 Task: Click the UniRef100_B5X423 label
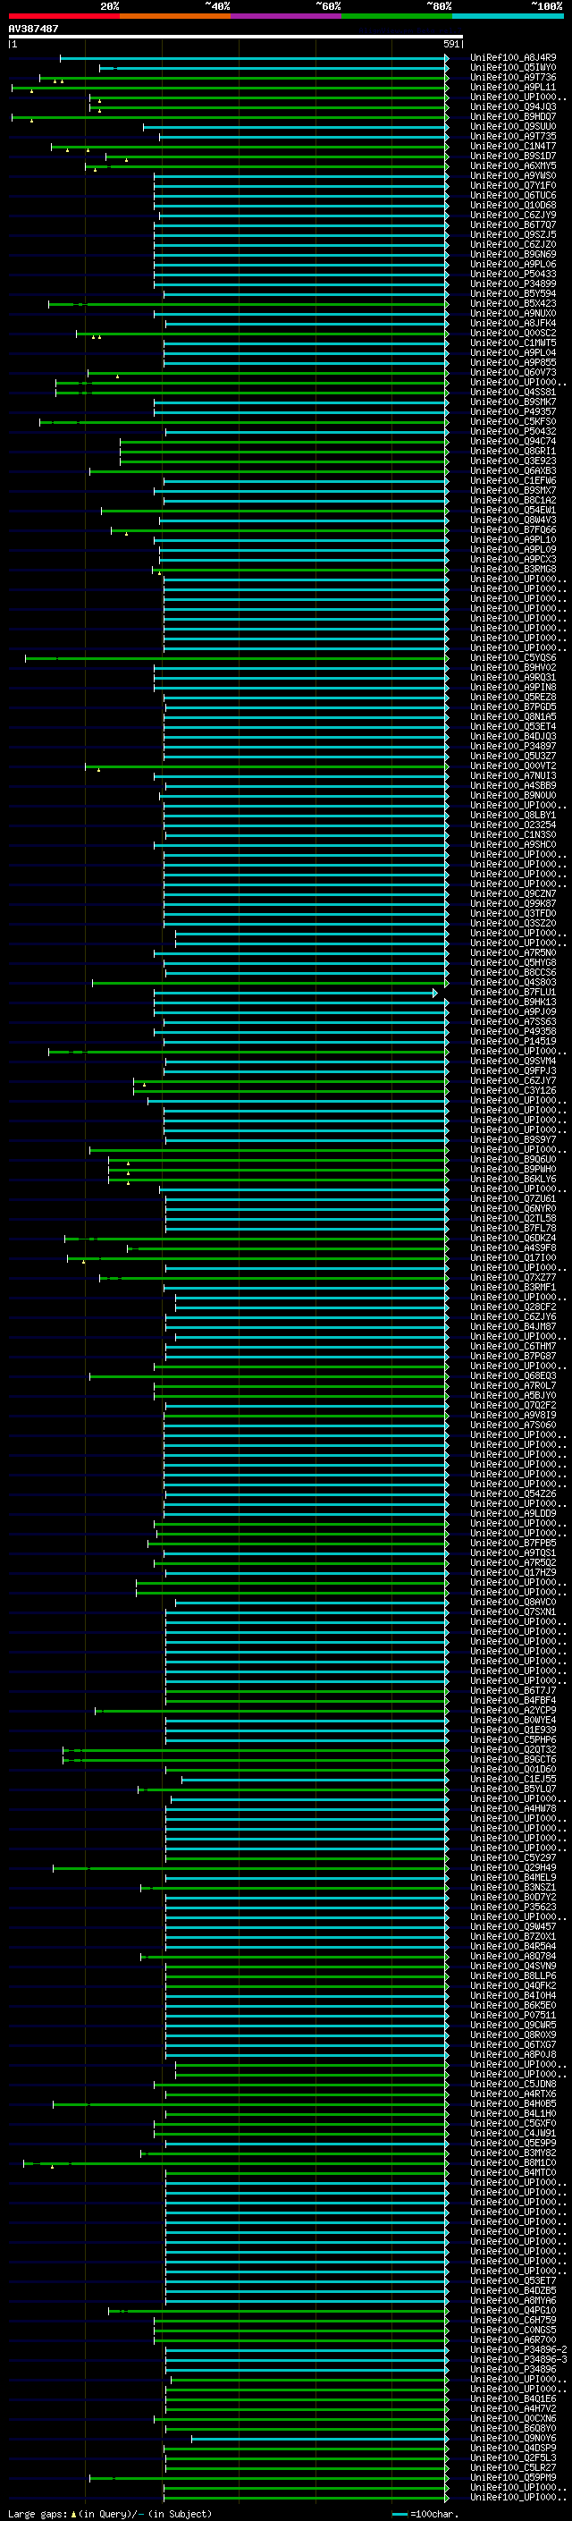pyautogui.click(x=513, y=303)
